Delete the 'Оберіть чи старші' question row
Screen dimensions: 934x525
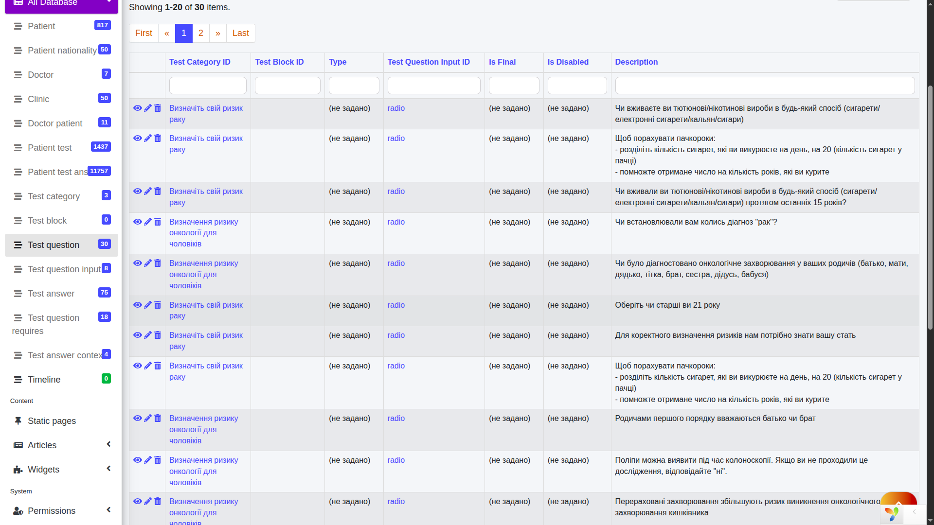click(x=158, y=305)
